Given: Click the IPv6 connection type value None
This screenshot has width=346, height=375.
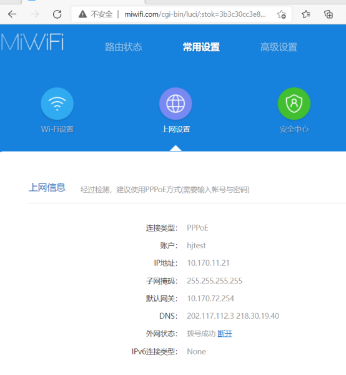Looking at the screenshot, I should 196,351.
